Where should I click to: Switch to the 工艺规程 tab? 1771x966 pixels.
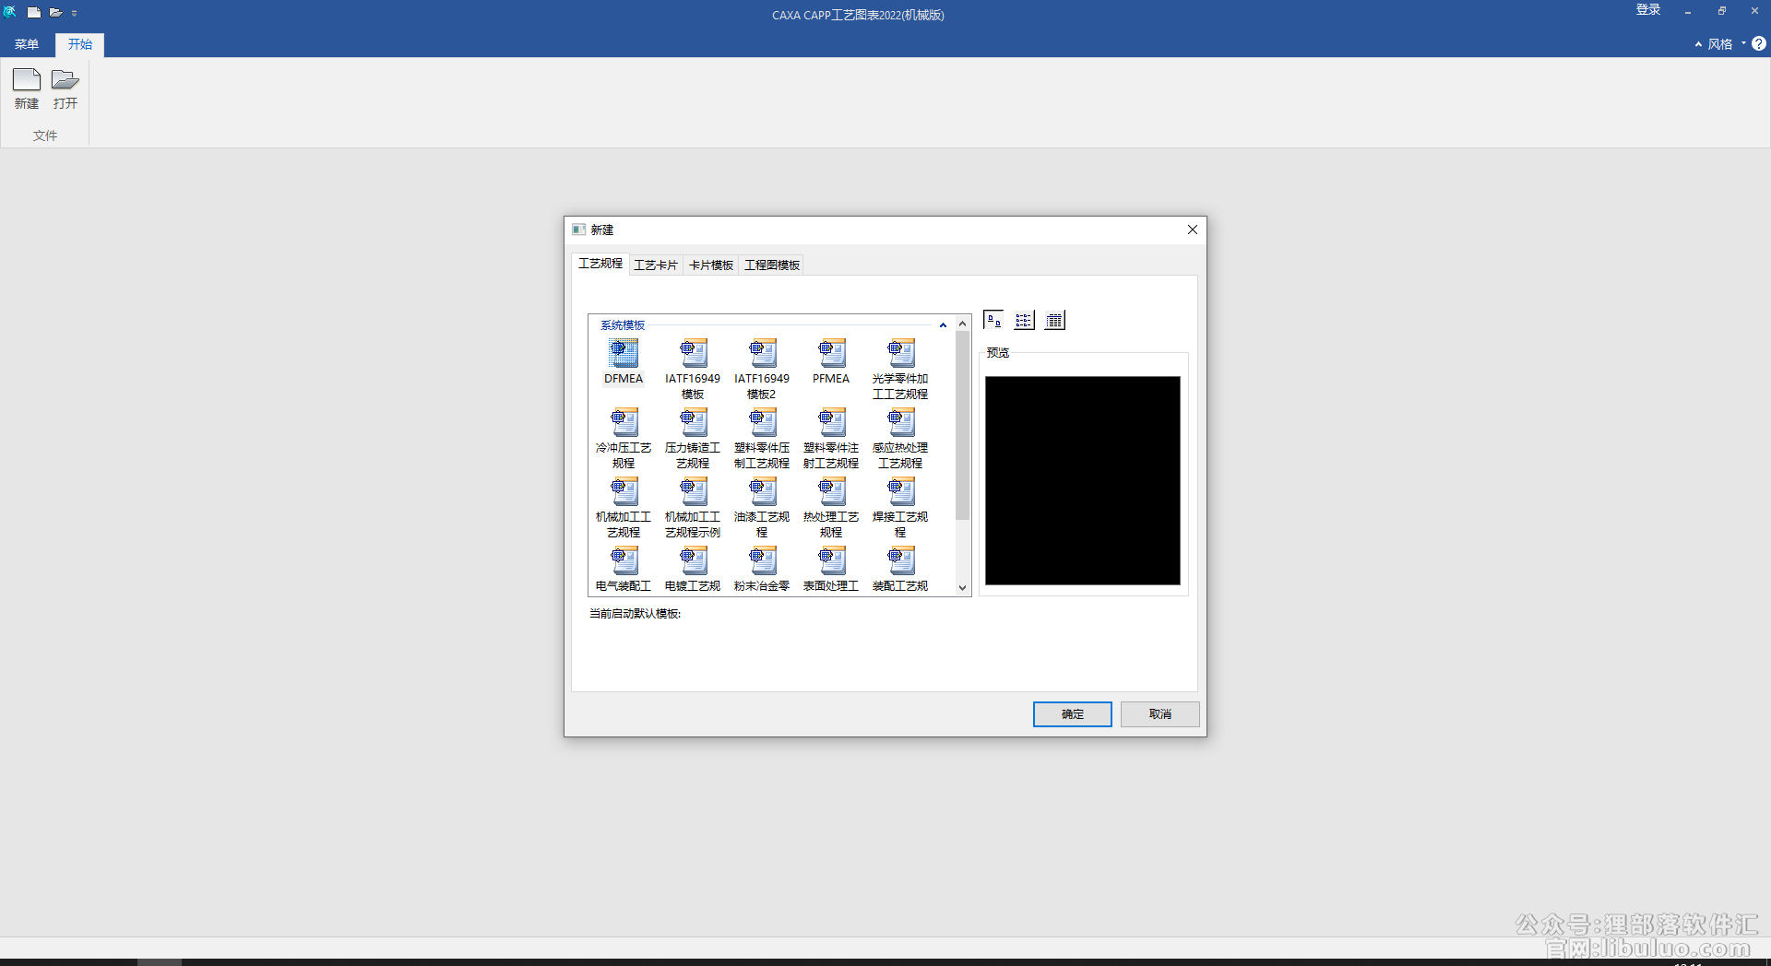pyautogui.click(x=600, y=264)
